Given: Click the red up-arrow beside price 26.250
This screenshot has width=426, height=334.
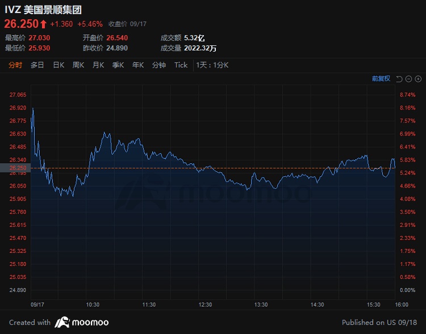Looking at the screenshot, I should click(43, 24).
